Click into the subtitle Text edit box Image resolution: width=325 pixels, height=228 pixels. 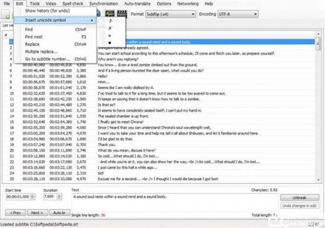pyautogui.click(x=175, y=202)
